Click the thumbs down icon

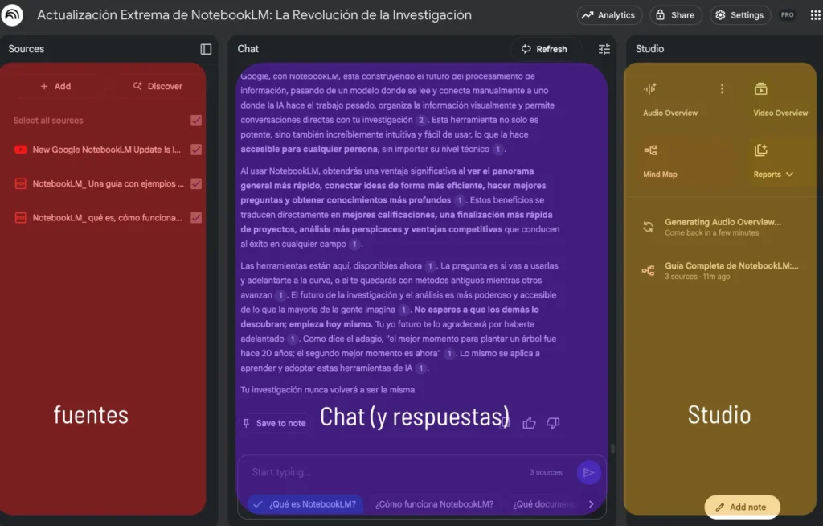(553, 423)
